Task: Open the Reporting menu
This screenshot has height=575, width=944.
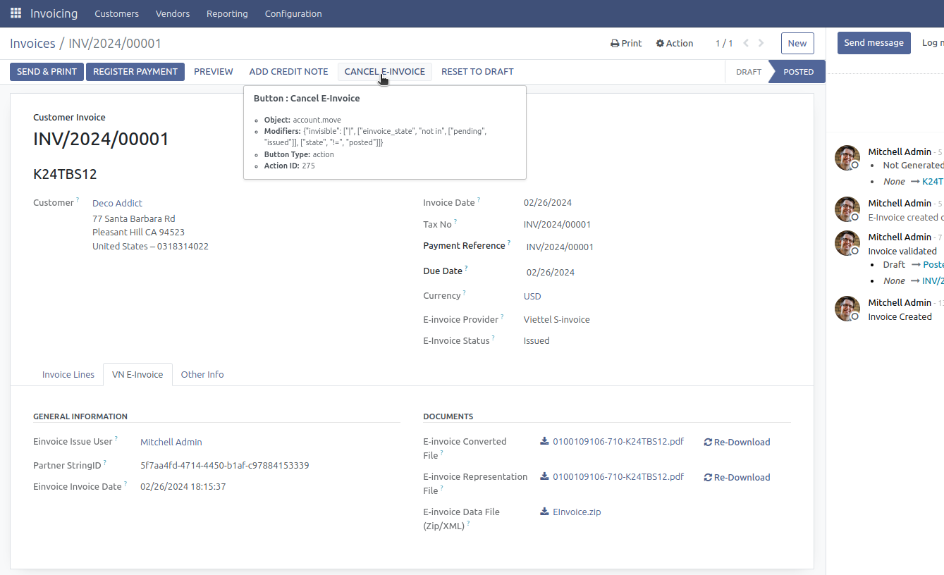Action: click(227, 13)
